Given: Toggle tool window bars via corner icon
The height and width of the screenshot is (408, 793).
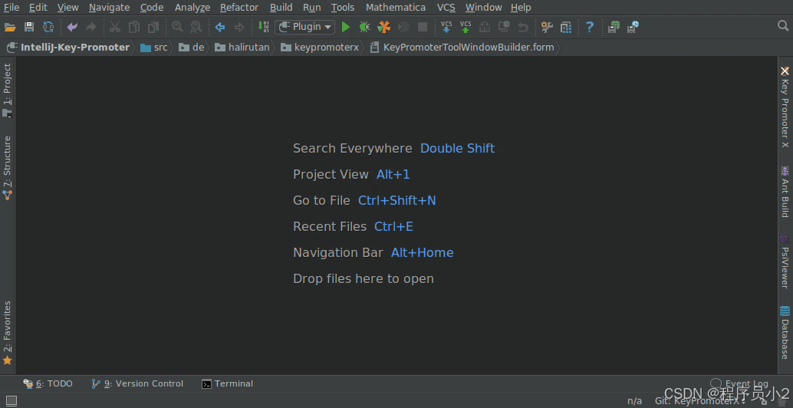Looking at the screenshot, I should [12, 401].
